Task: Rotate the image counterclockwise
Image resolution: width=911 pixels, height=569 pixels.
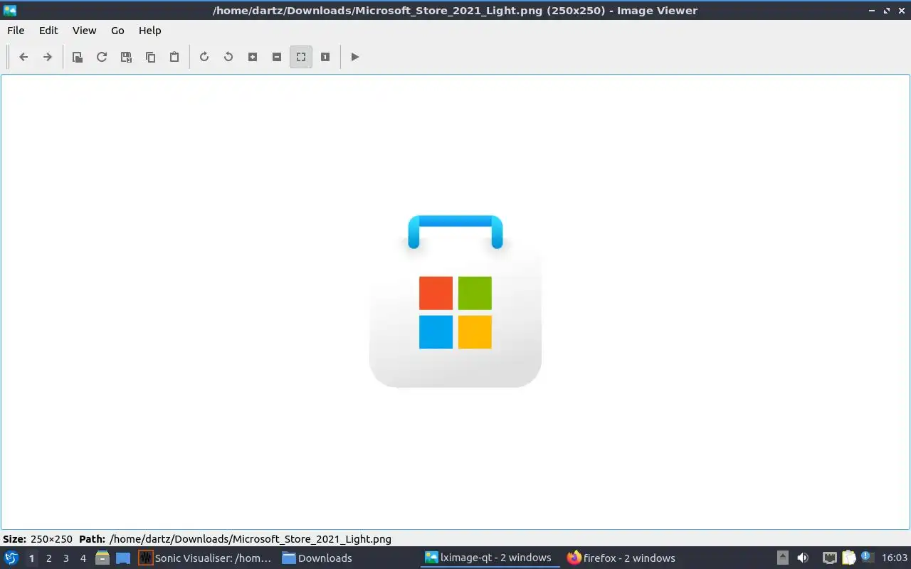Action: 228,57
